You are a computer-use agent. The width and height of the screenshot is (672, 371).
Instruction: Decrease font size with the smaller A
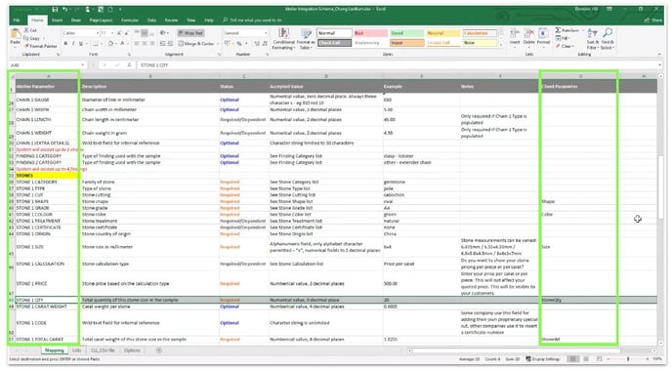(x=126, y=33)
